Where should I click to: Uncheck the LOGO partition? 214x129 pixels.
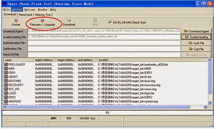point(6,93)
